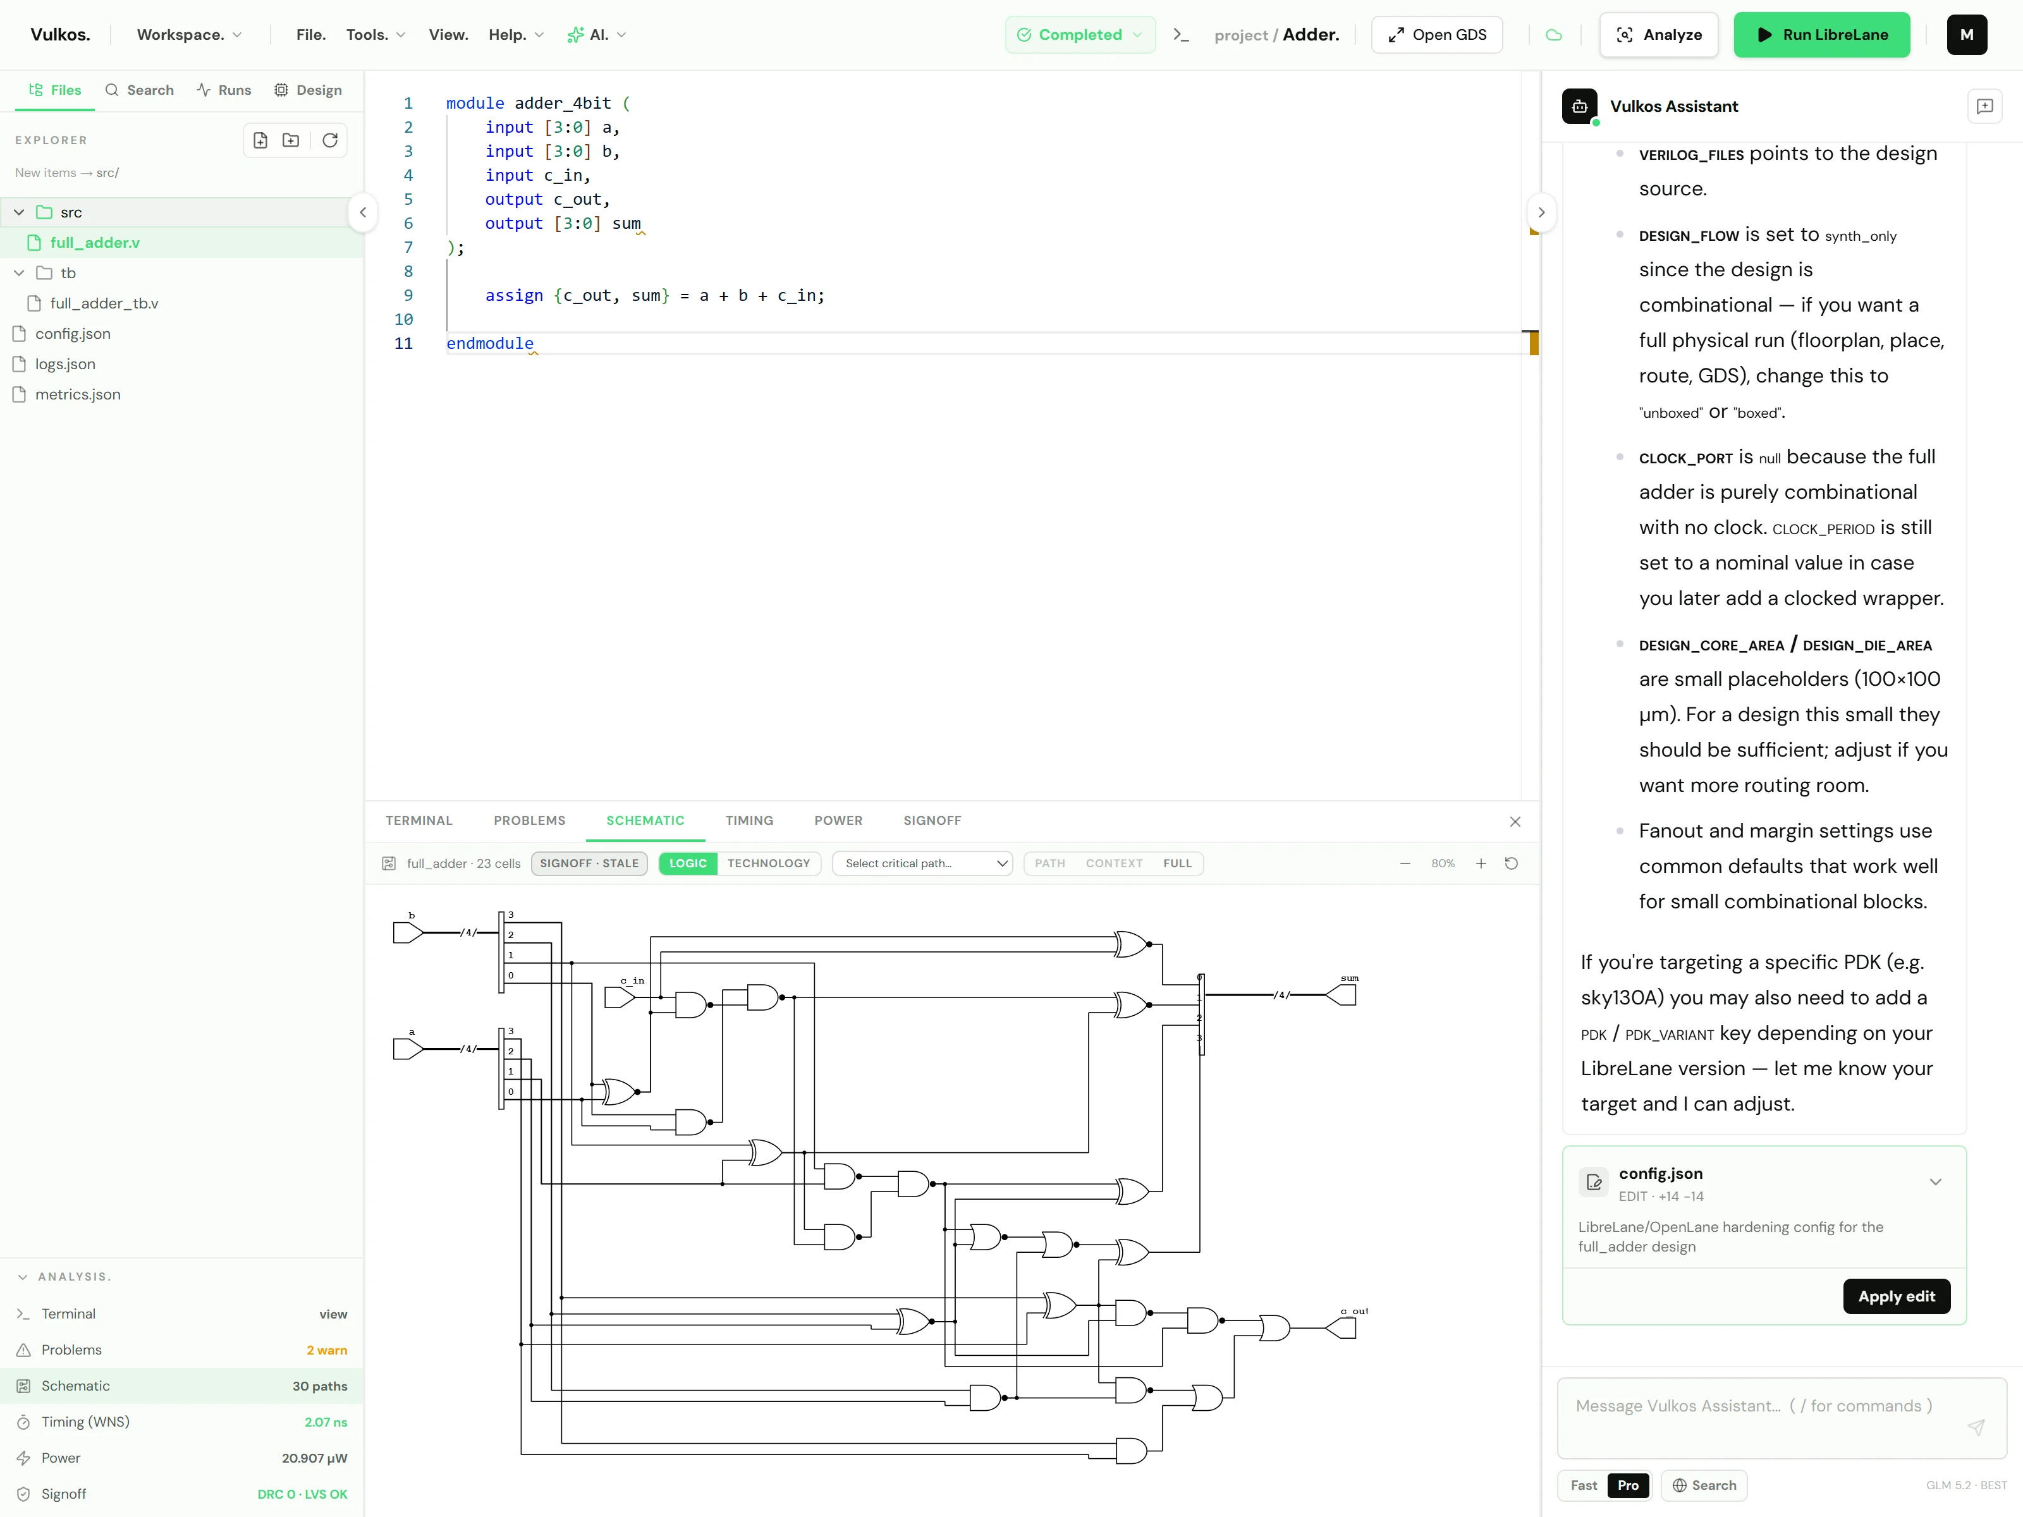Open the Workspace dropdown
Viewport: 2023px width, 1517px height.
coord(189,35)
